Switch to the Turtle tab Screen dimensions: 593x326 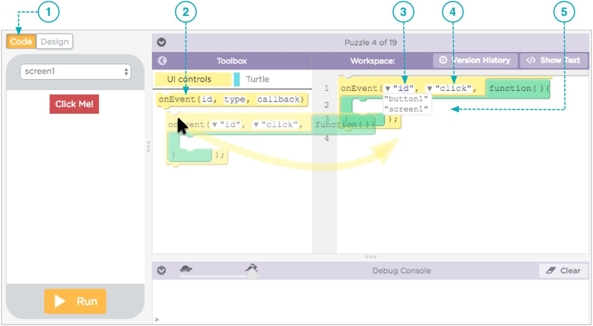coord(258,79)
